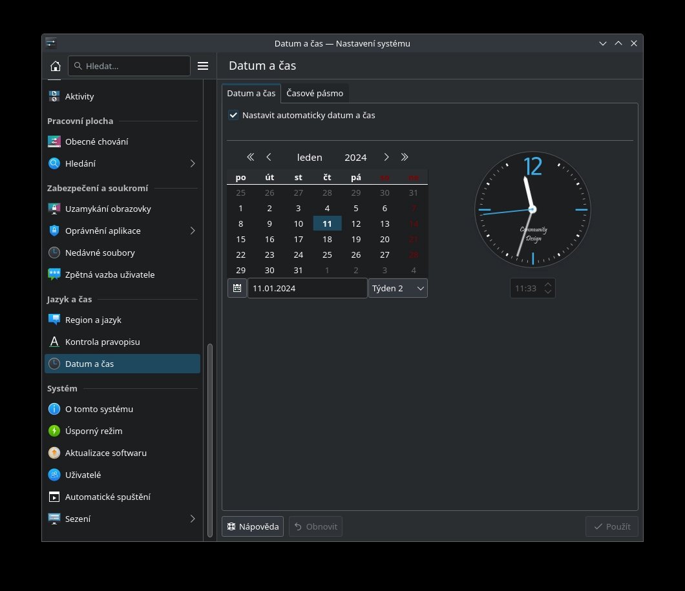Jump to previous year double arrow

click(x=251, y=157)
